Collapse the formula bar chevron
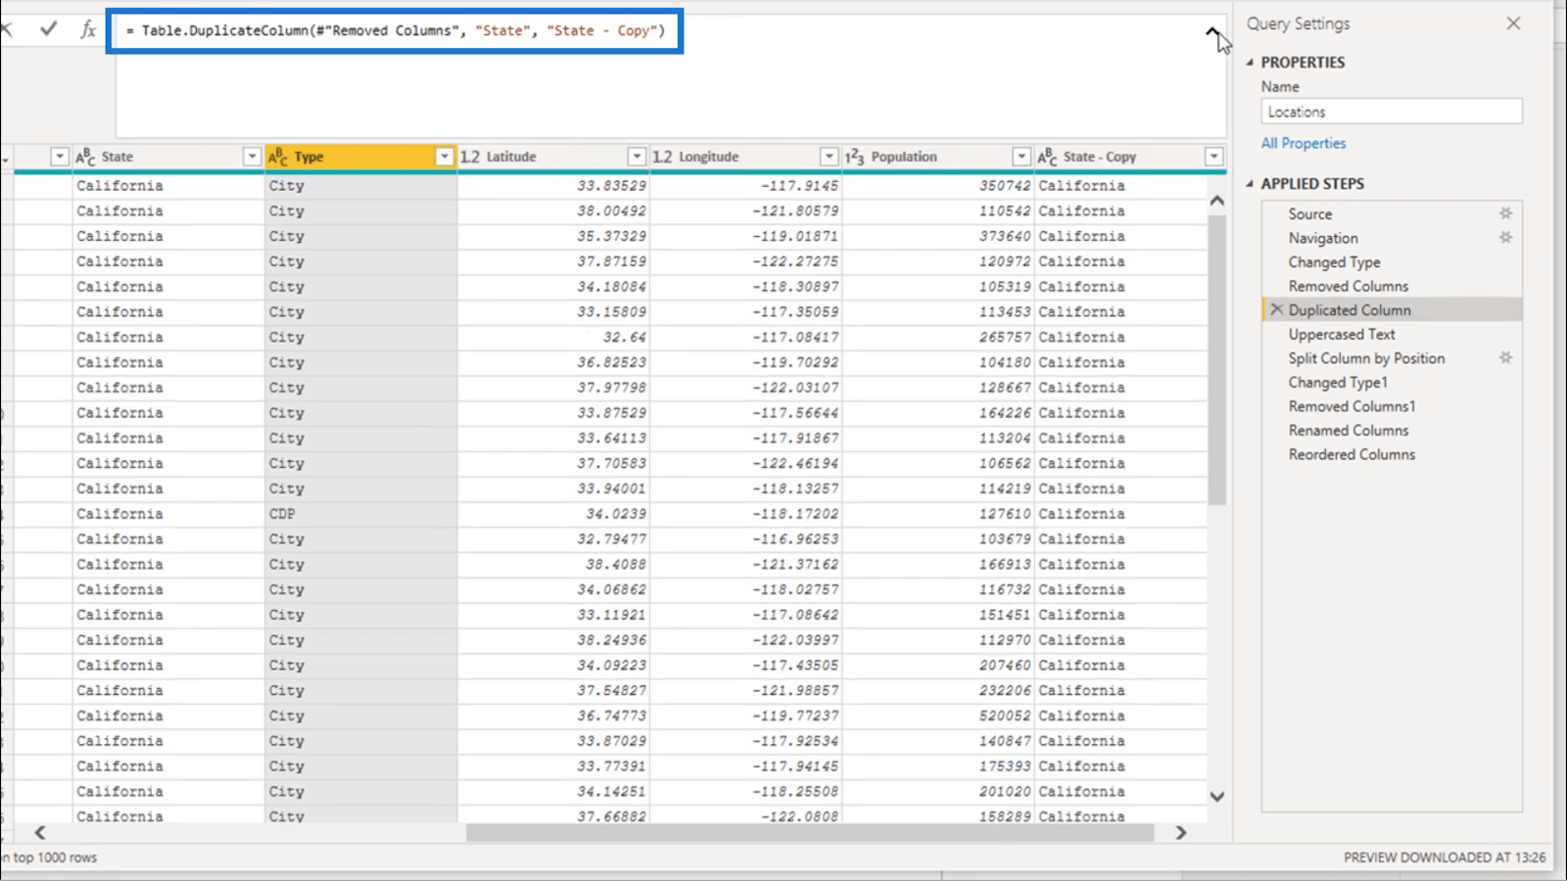Viewport: 1567px width, 881px height. click(1212, 31)
